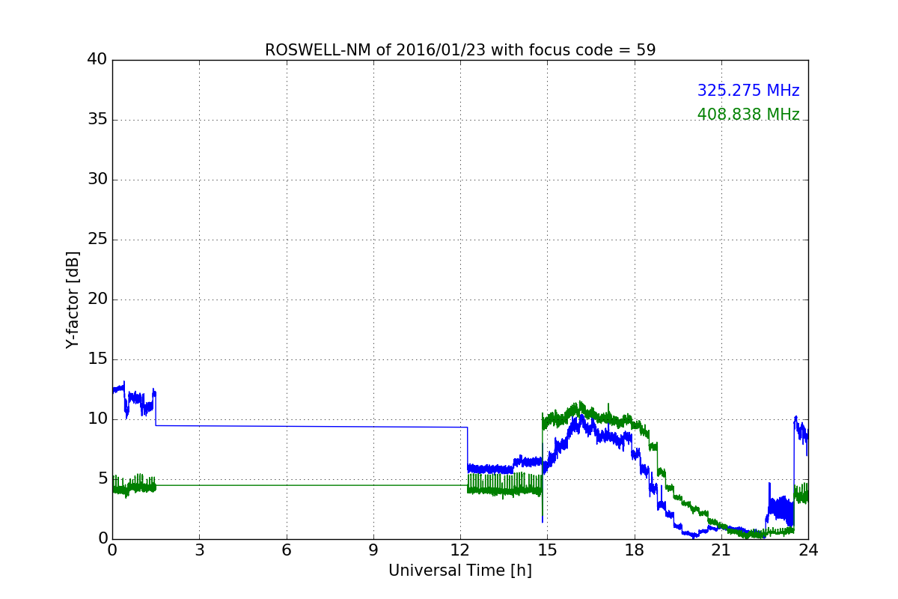Select the y-axis tick label 40
898x599 pixels.
tap(97, 60)
